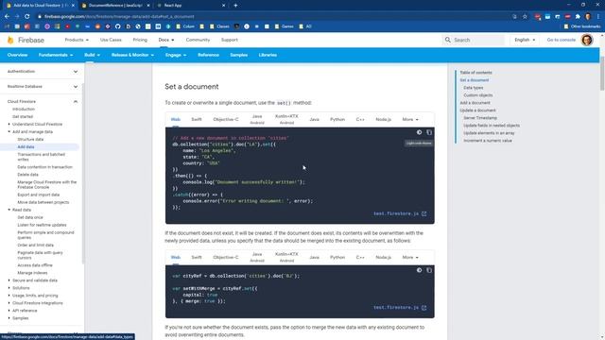Jump to Increment a numeric value
The image size is (605, 340).
pos(488,141)
